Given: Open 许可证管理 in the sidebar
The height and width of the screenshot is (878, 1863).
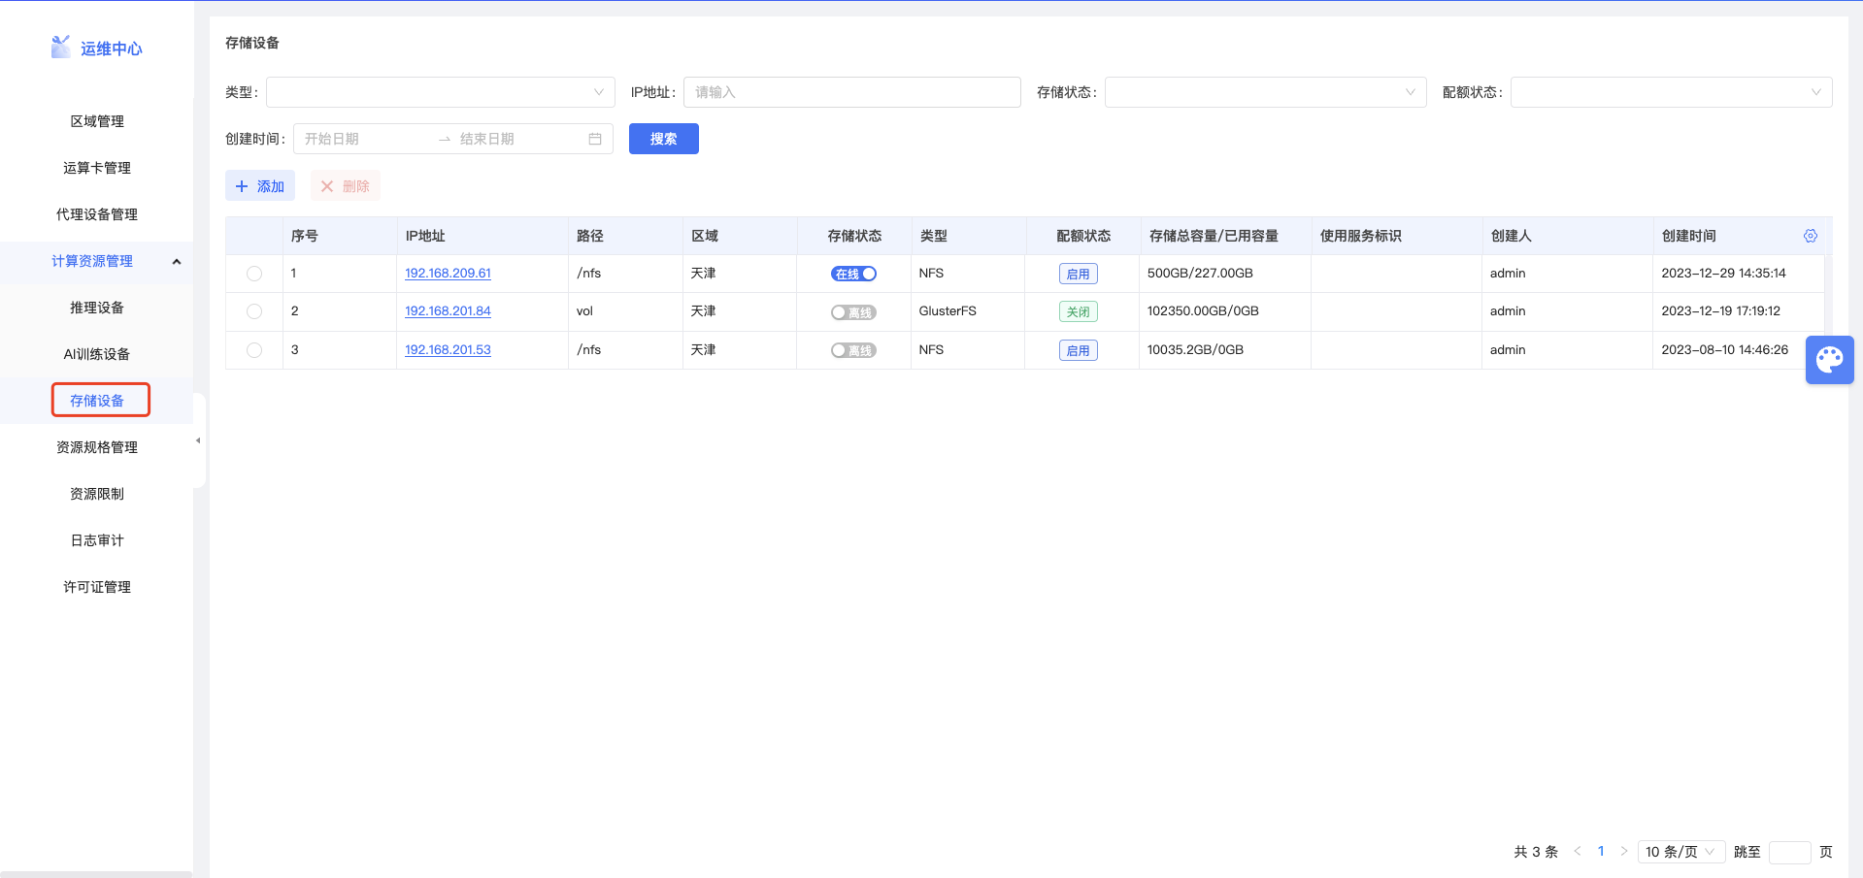Looking at the screenshot, I should (x=97, y=587).
